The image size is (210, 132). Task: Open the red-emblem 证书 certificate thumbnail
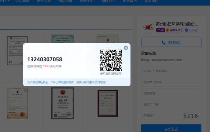(62, 103)
